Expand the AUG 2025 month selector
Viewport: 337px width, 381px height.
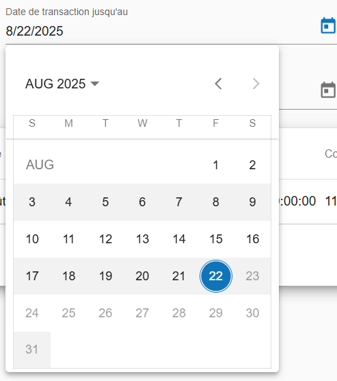click(62, 84)
